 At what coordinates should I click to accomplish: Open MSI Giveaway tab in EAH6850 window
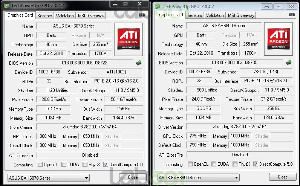241,15
